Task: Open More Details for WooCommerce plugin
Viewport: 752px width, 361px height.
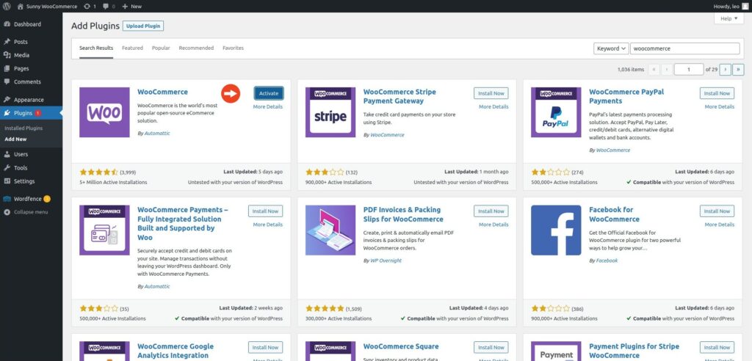Action: (x=267, y=107)
